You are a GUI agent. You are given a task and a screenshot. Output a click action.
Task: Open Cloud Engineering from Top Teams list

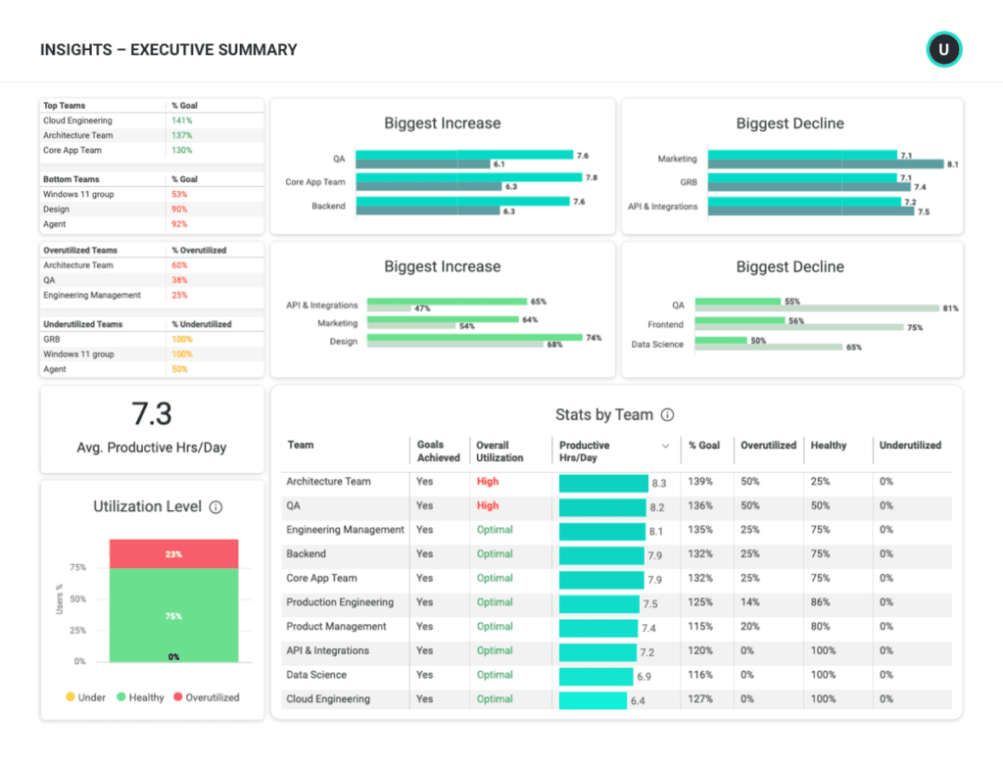pos(76,120)
